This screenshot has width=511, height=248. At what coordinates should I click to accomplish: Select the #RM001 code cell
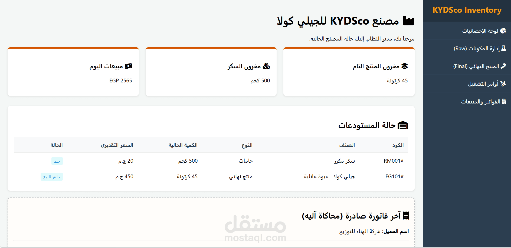[x=394, y=161]
